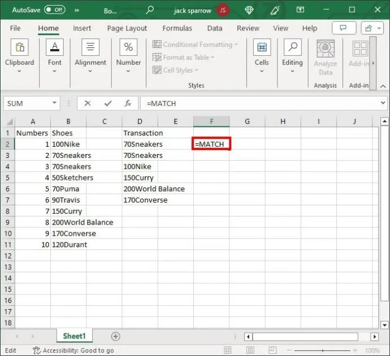The width and height of the screenshot is (390, 356).
Task: Click the horizontal scrollbar right arrow
Action: pos(375,337)
